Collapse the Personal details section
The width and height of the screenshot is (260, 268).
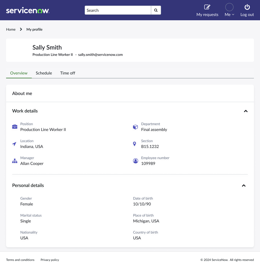click(244, 186)
